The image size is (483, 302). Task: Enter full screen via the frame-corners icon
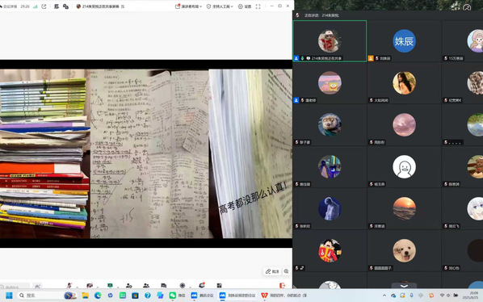258,6
